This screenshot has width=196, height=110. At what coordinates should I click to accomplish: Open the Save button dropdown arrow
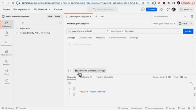point(191,24)
